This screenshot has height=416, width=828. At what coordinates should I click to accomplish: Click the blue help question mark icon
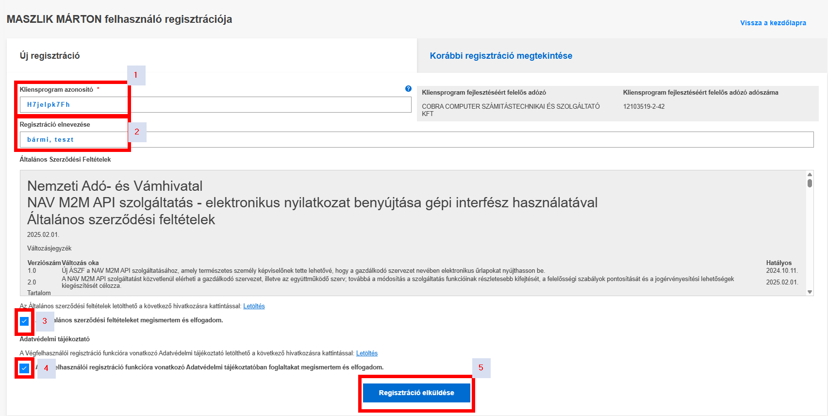[x=408, y=89]
